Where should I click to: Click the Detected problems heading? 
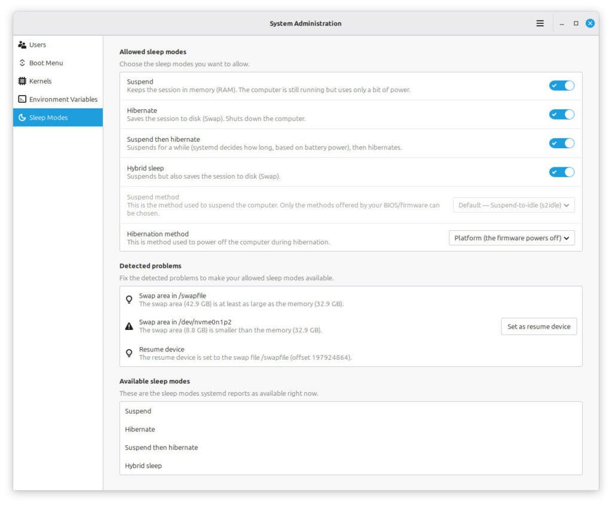pos(150,266)
